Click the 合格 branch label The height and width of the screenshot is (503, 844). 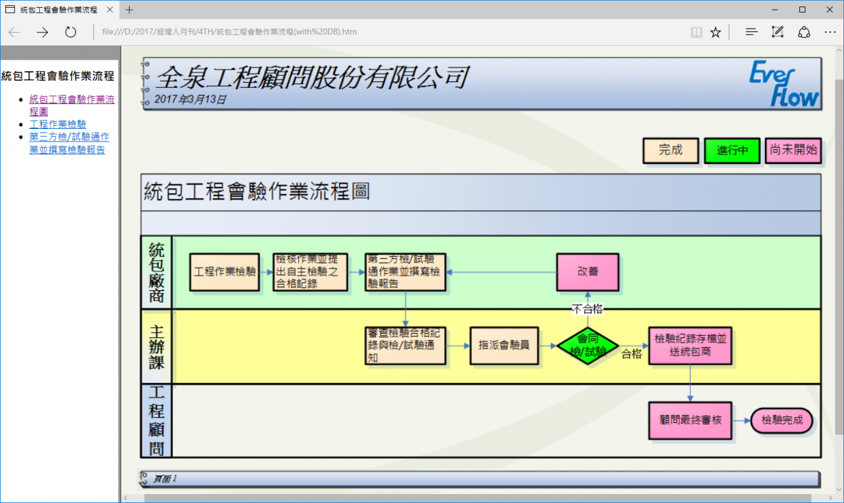[x=632, y=354]
